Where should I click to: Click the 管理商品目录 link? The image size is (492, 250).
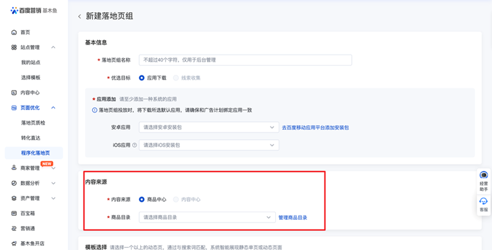click(293, 218)
